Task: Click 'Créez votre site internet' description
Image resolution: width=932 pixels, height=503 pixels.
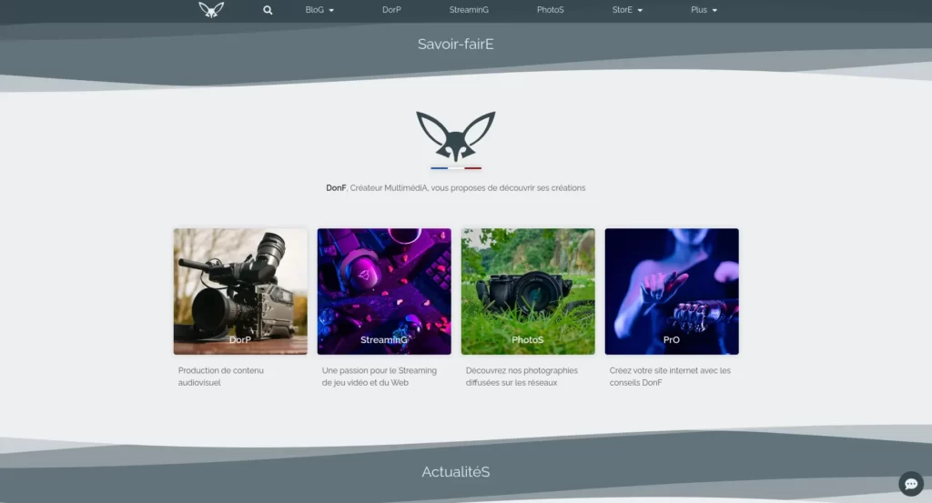Action: pos(670,377)
